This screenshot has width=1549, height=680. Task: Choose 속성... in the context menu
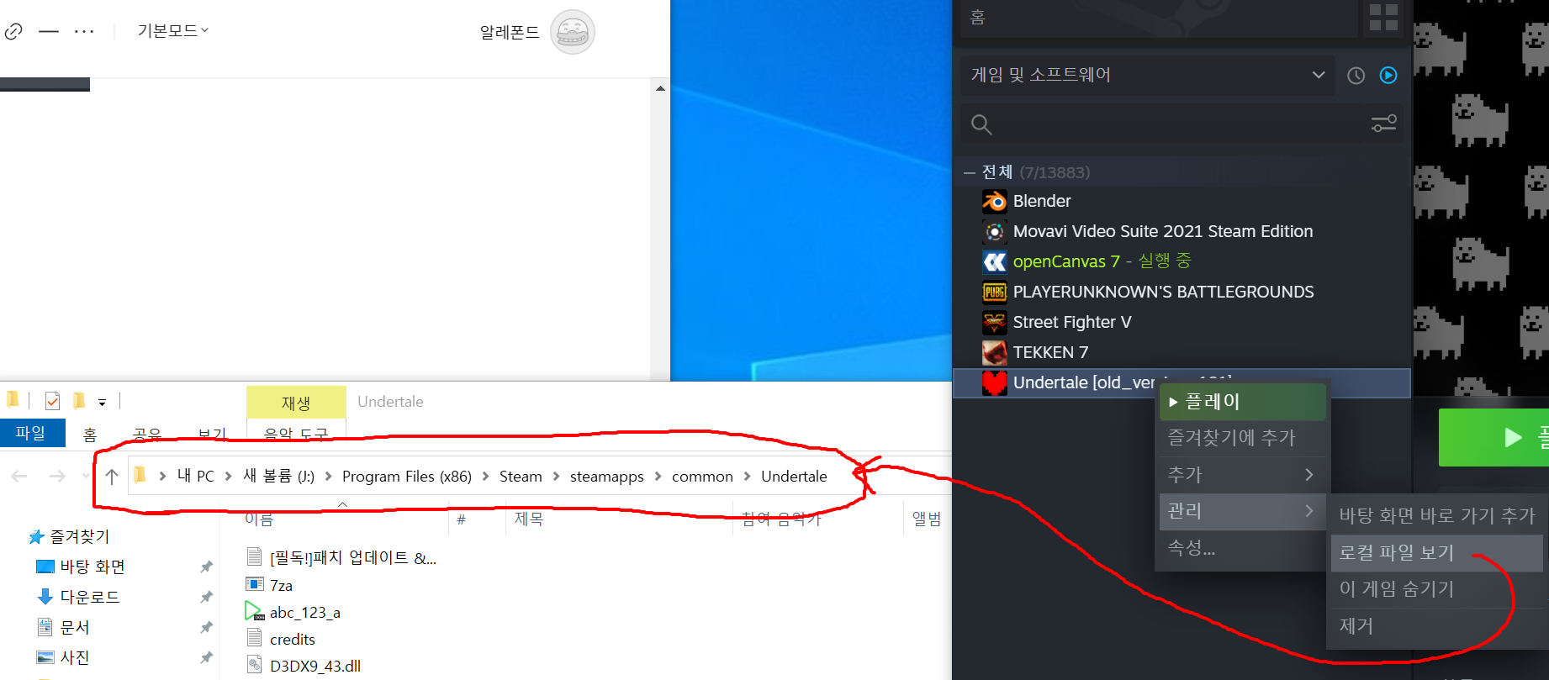(x=1242, y=548)
